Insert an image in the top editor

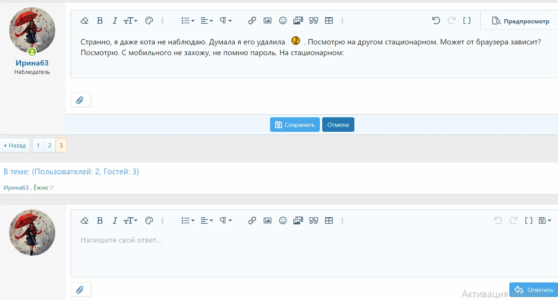coord(267,21)
